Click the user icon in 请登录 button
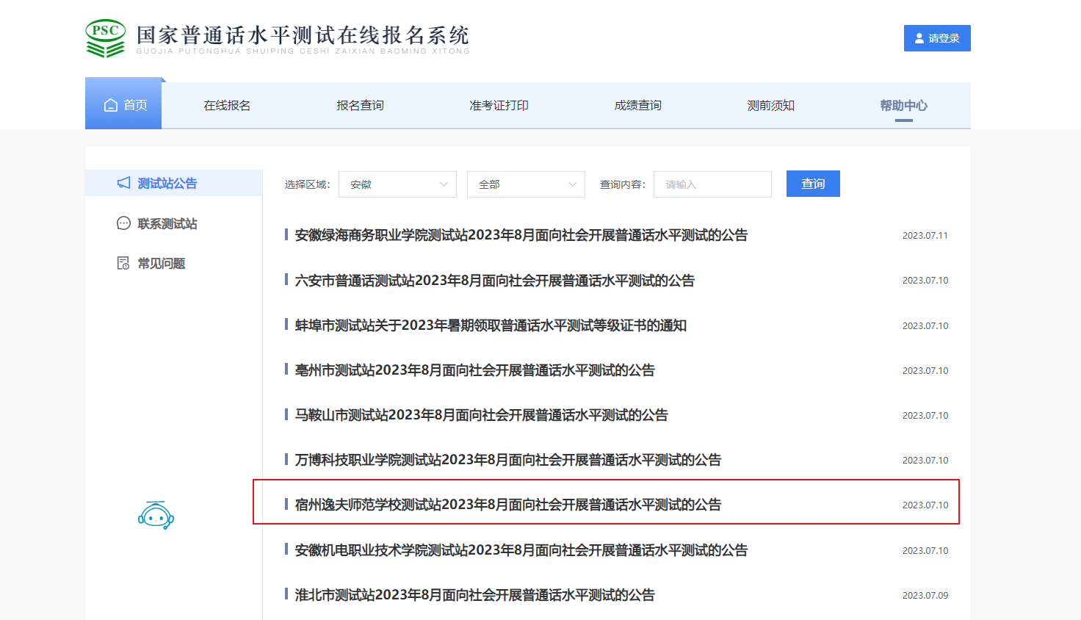1081x620 pixels. click(x=919, y=38)
